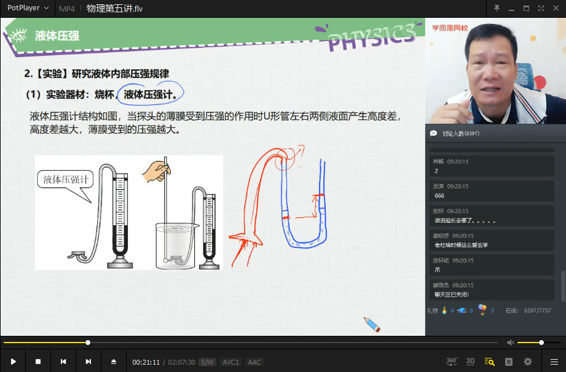Toggle the S/W decoder indicator
This screenshot has width=566, height=372.
[x=207, y=362]
